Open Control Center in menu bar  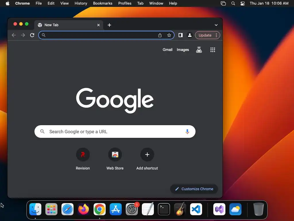tap(242, 3)
